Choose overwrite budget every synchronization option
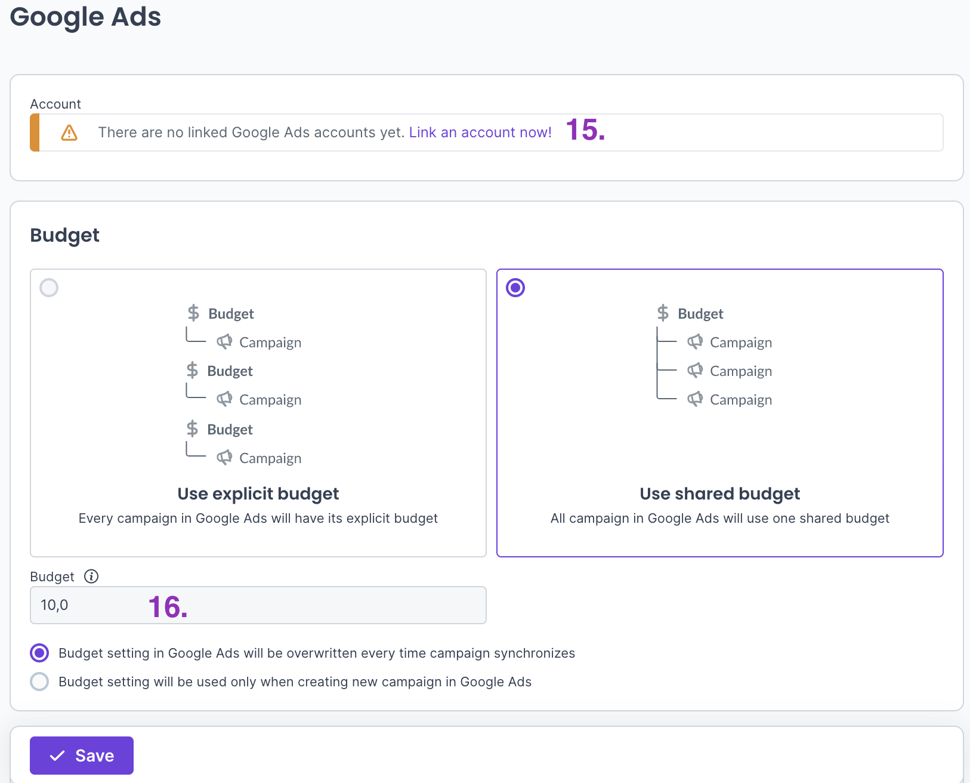 tap(40, 653)
